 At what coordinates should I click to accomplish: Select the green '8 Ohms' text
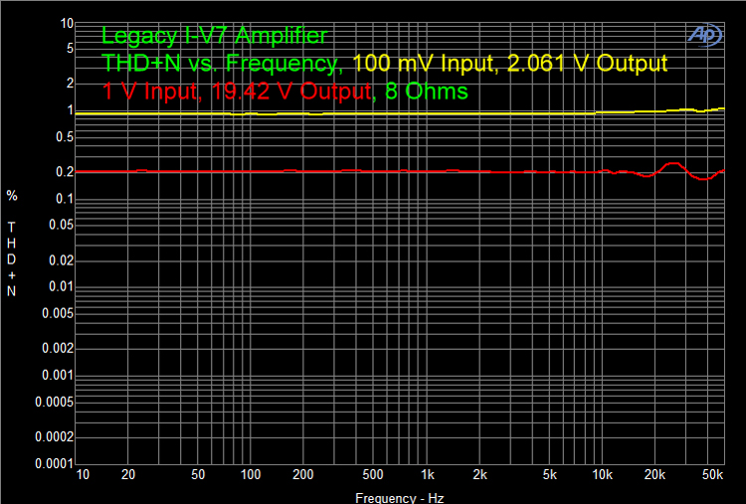[426, 92]
